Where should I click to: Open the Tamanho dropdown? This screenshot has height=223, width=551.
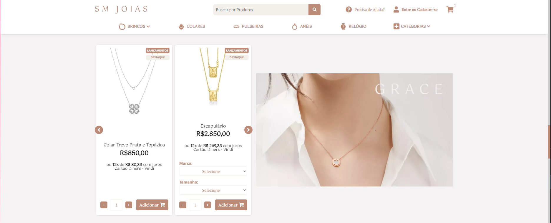pos(213,190)
